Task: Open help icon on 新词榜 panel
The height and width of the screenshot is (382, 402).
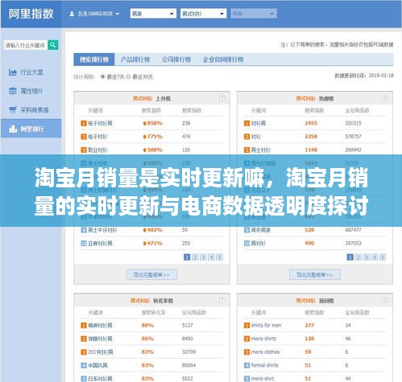Action: [x=385, y=300]
